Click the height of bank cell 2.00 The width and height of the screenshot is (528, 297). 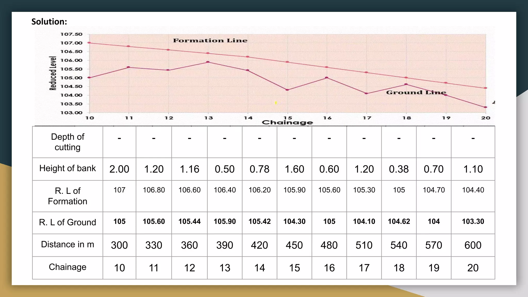(119, 169)
